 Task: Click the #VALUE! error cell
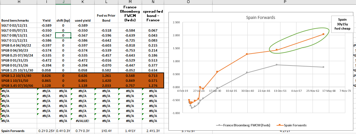click(82, 121)
